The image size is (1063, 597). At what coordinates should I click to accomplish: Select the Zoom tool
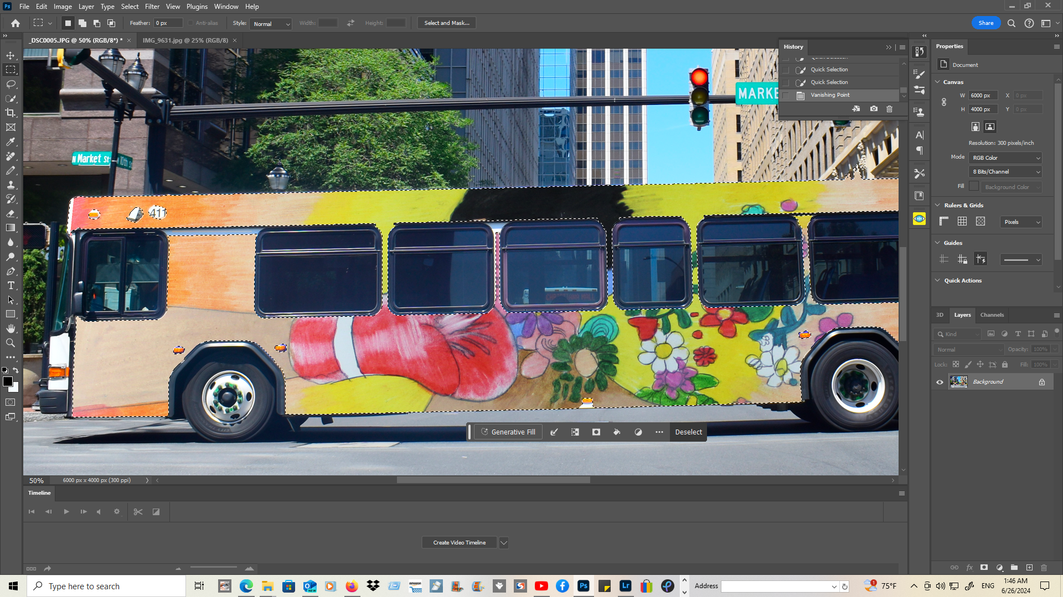(11, 343)
